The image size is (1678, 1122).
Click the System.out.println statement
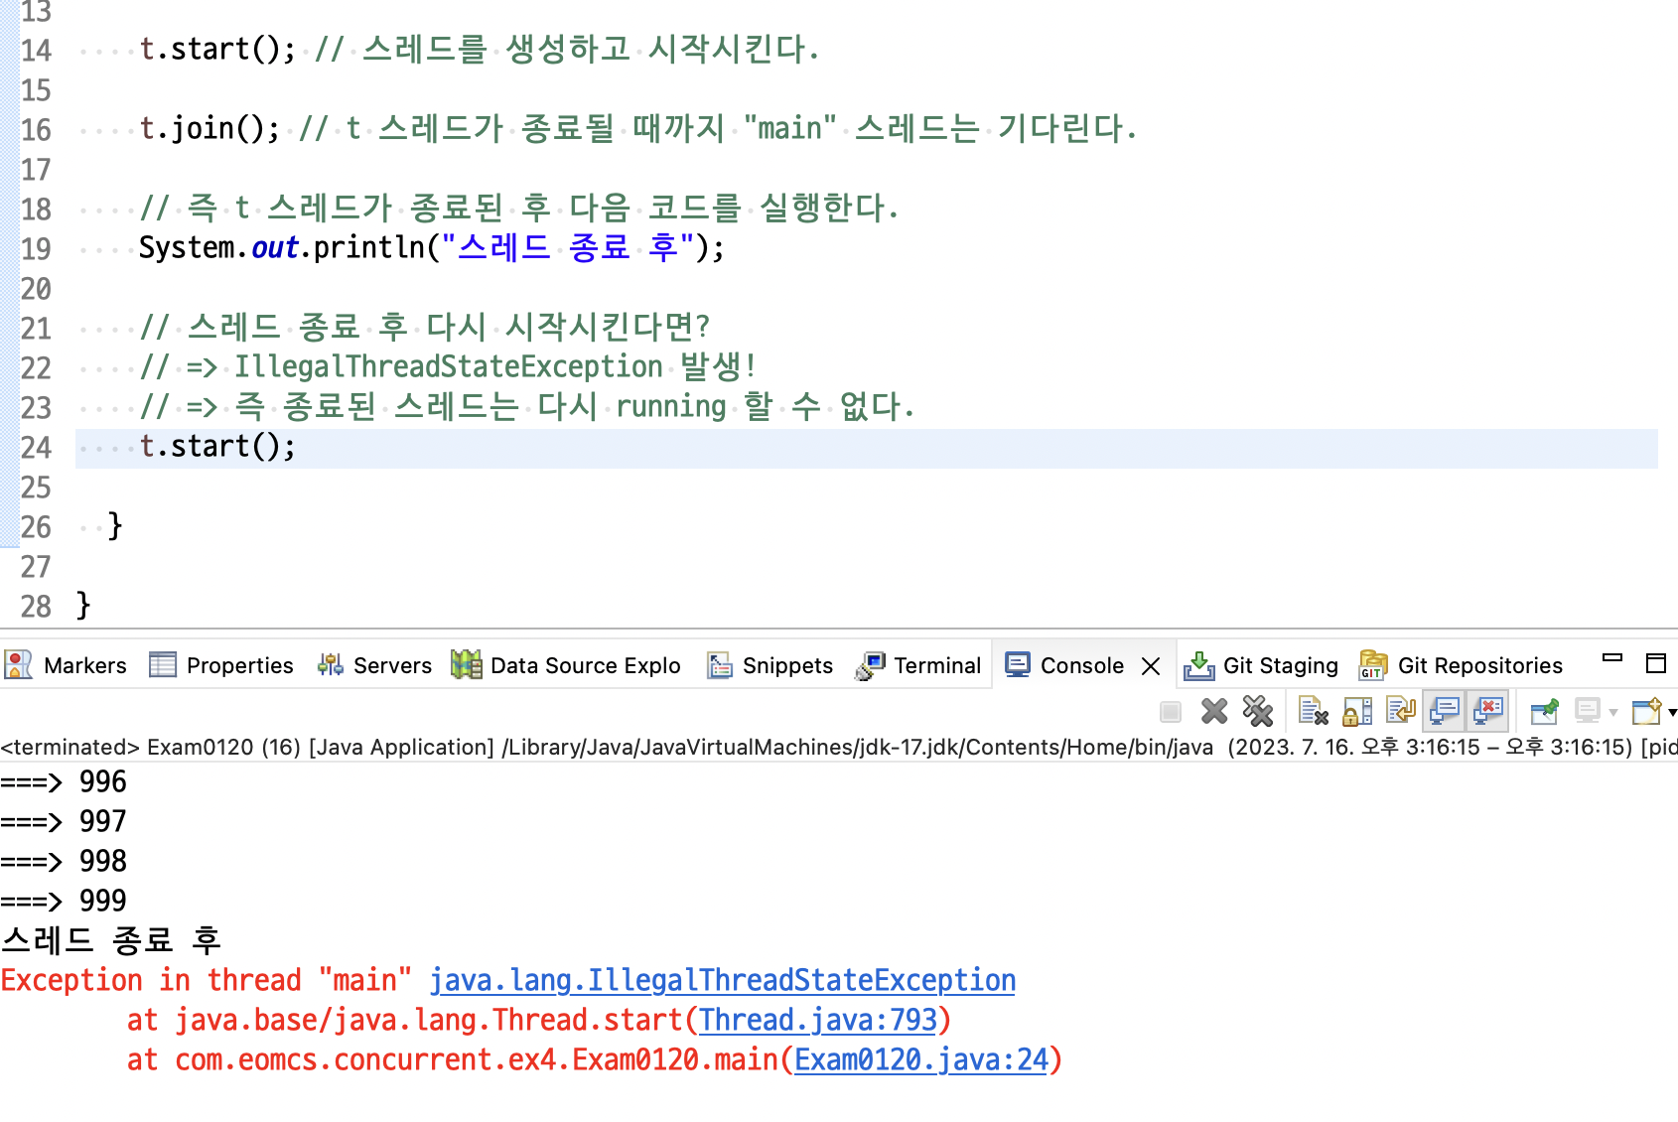(x=432, y=248)
